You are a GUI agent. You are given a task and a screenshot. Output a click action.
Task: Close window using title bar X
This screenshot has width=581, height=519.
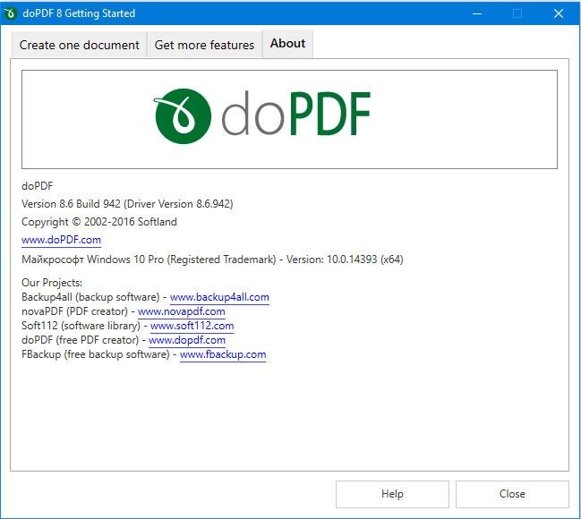pos(559,13)
